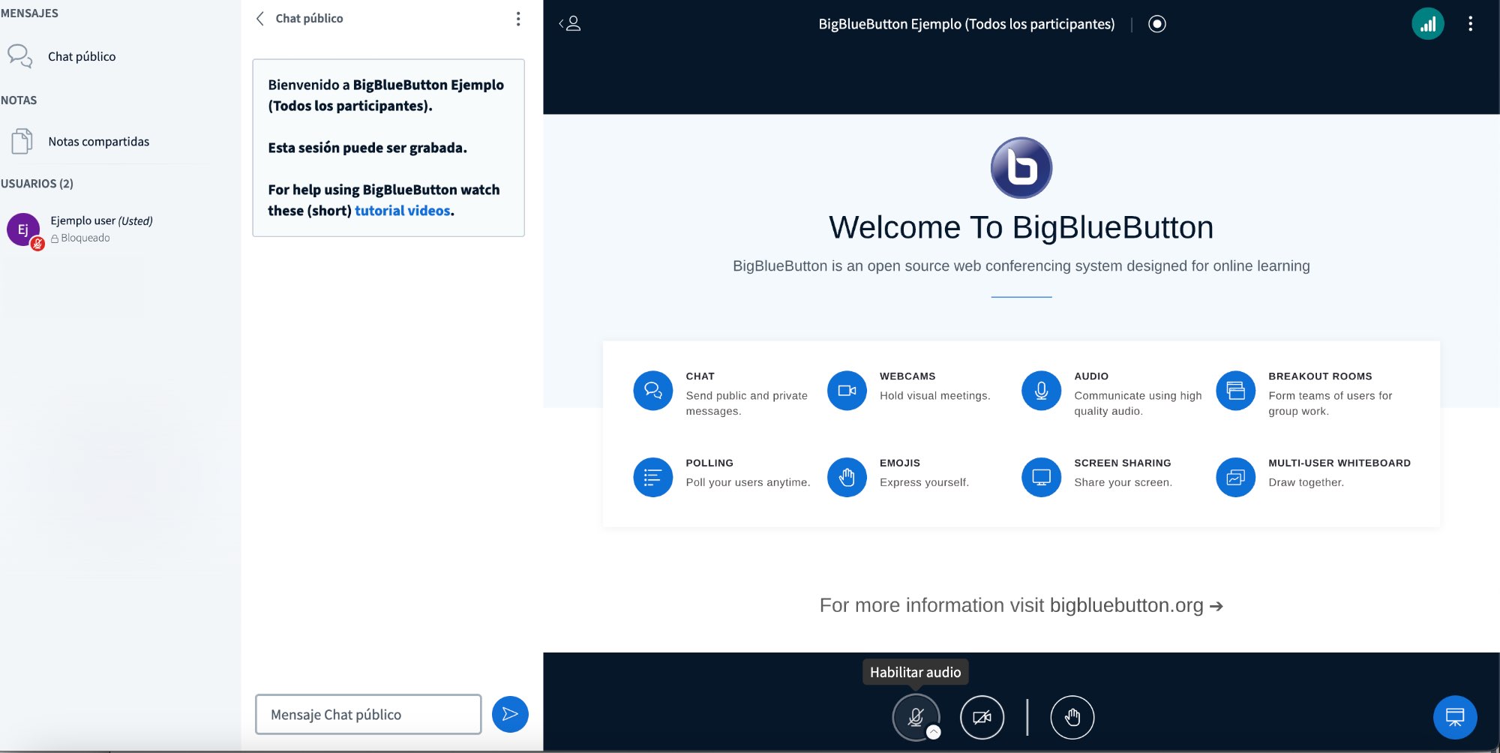The width and height of the screenshot is (1500, 753).
Task: Click the restore presentation button
Action: 1455,718
